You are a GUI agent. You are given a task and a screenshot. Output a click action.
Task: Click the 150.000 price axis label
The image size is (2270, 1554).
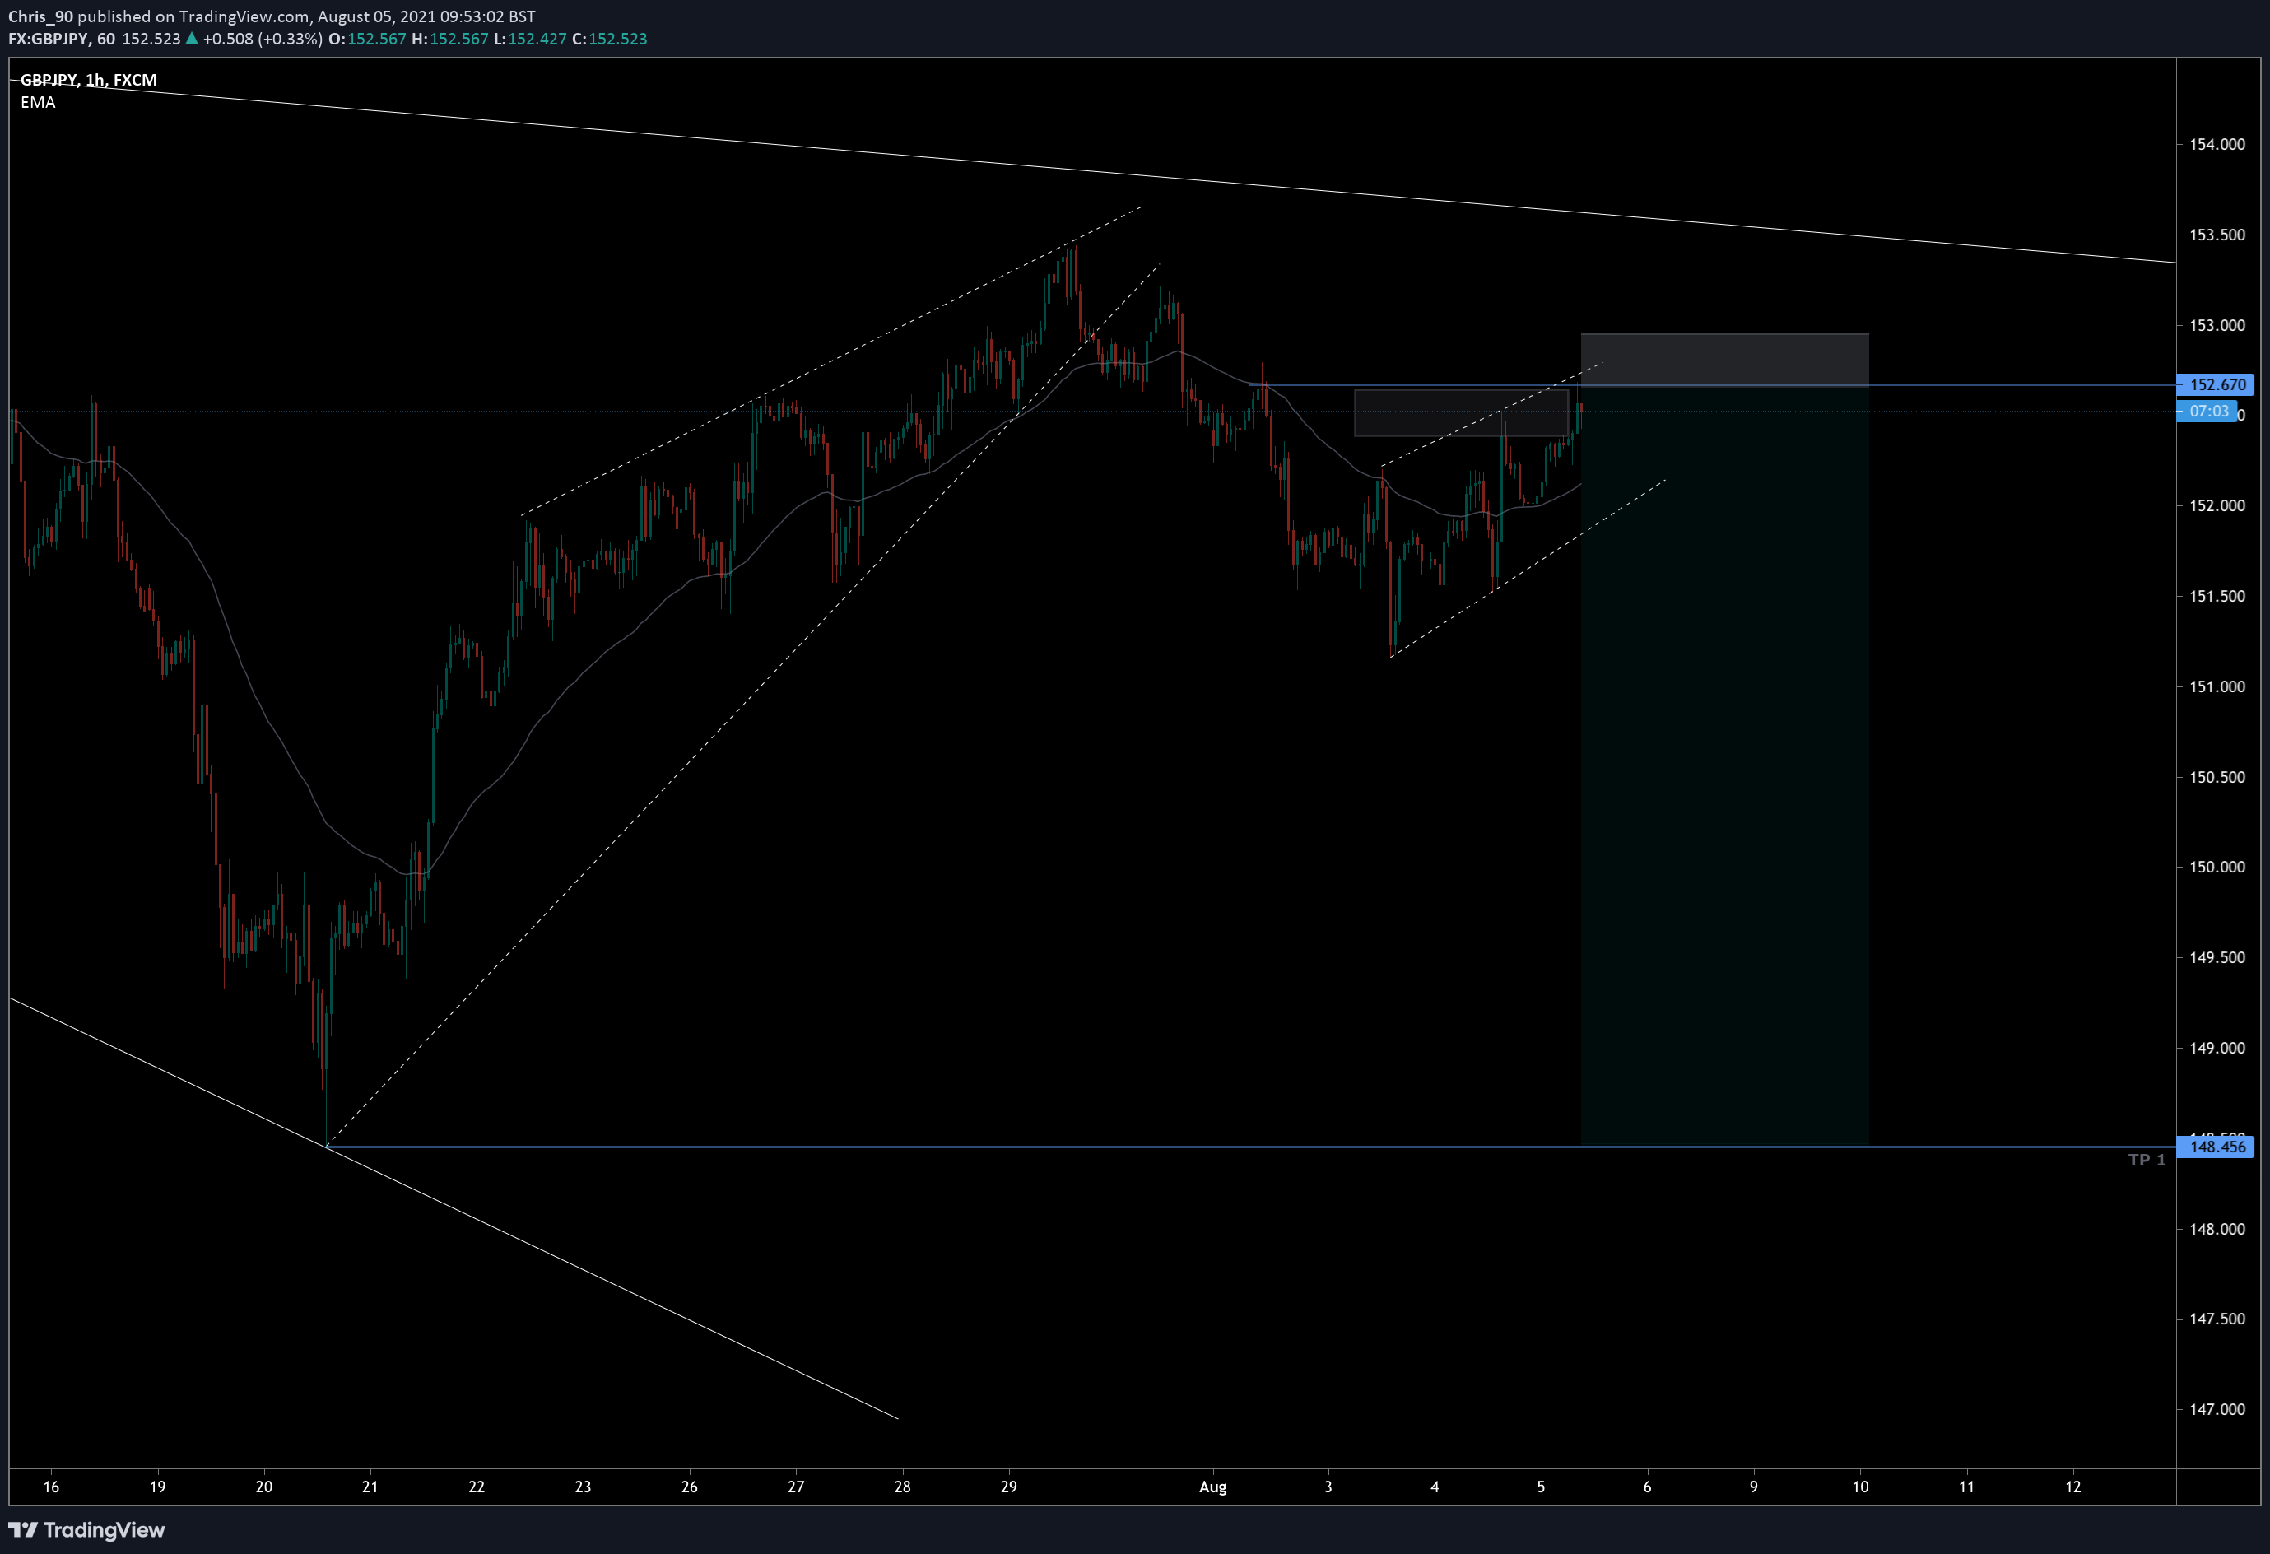coord(2217,868)
